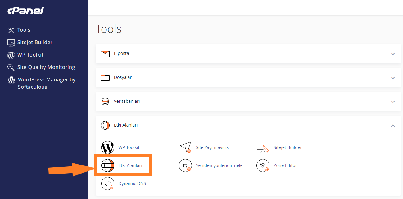403x199 pixels.
Task: Expand the Dosyalar section chevron
Action: click(393, 78)
